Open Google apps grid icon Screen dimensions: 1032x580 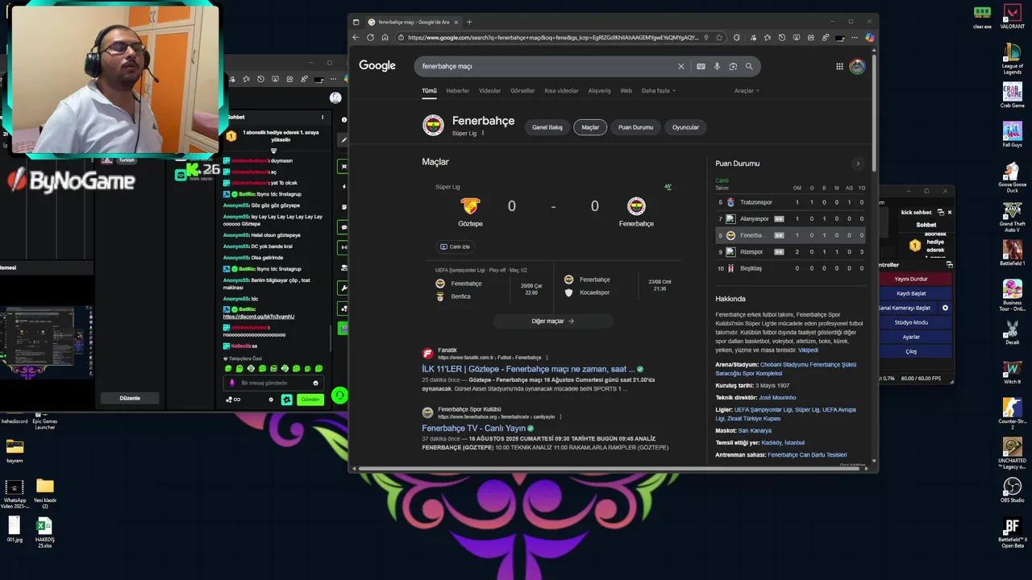[839, 66]
